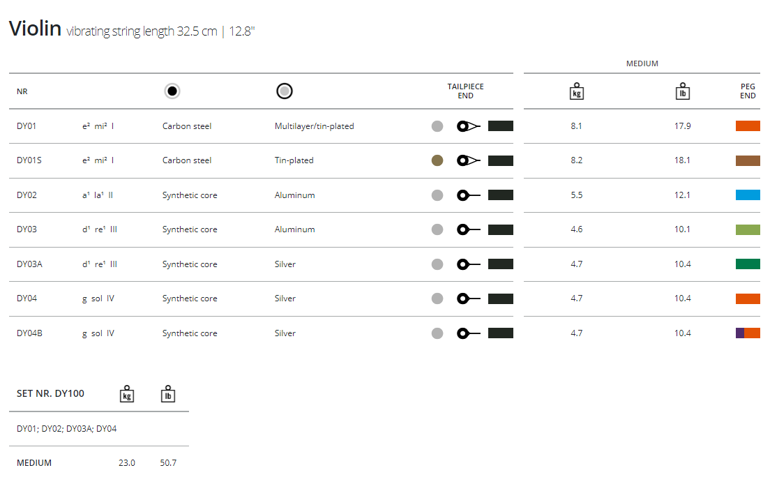This screenshot has height=484, width=770.
Task: Click the DY01S string number
Action: point(29,160)
